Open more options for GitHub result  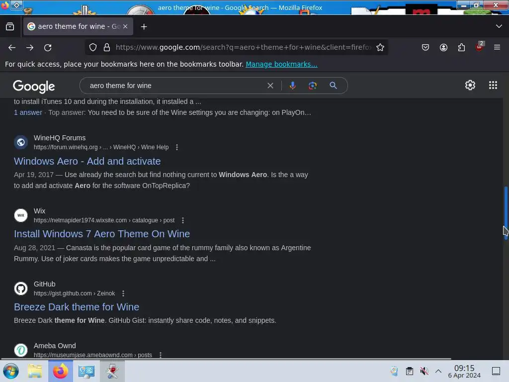[x=123, y=293]
